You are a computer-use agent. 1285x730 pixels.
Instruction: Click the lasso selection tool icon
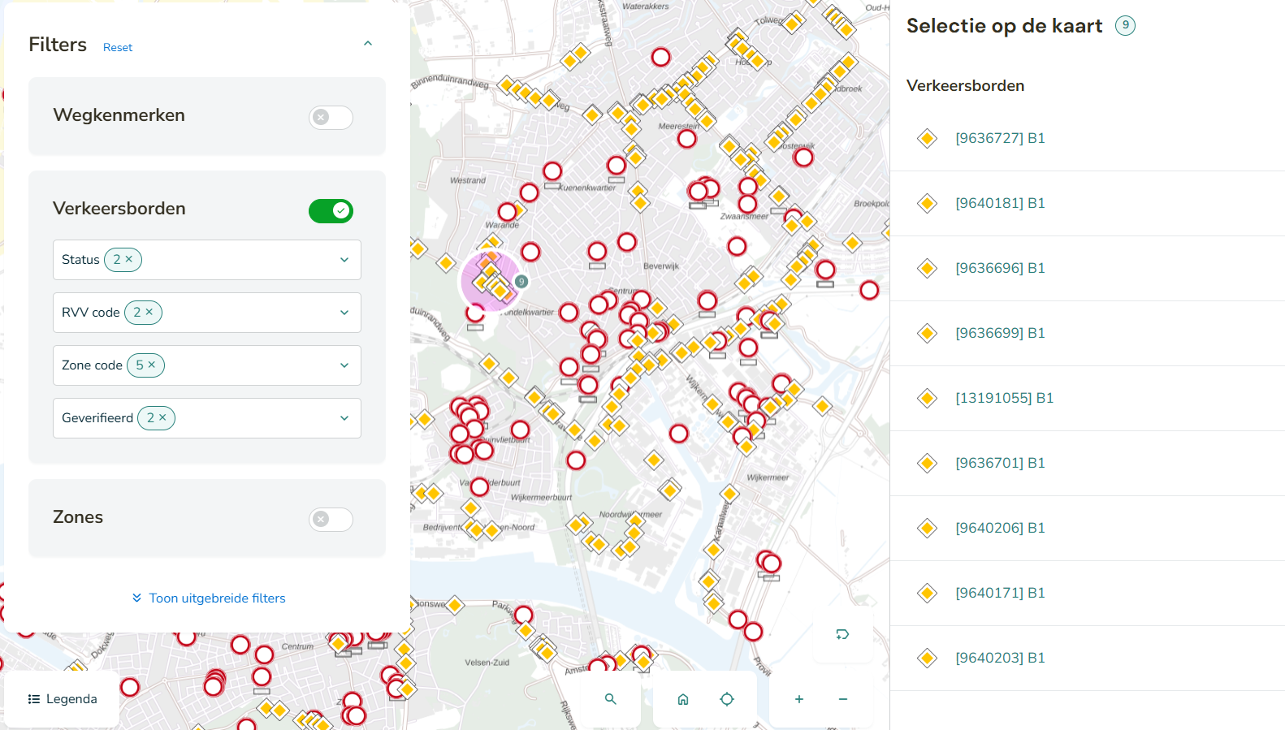[x=842, y=634]
